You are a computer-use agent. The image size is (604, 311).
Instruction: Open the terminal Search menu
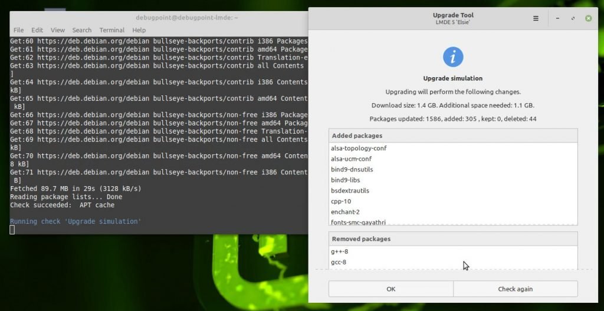[82, 30]
